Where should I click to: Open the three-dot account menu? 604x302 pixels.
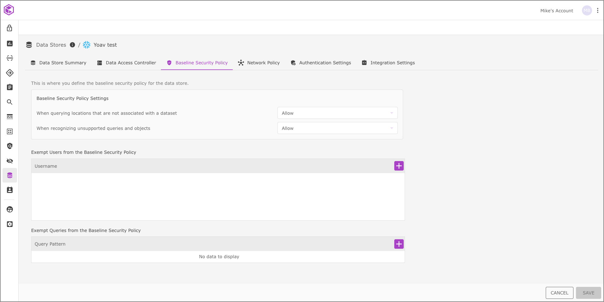[x=597, y=11]
